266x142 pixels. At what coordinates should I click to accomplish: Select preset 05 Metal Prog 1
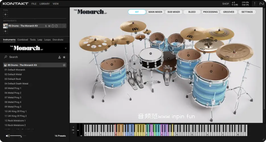(13, 88)
